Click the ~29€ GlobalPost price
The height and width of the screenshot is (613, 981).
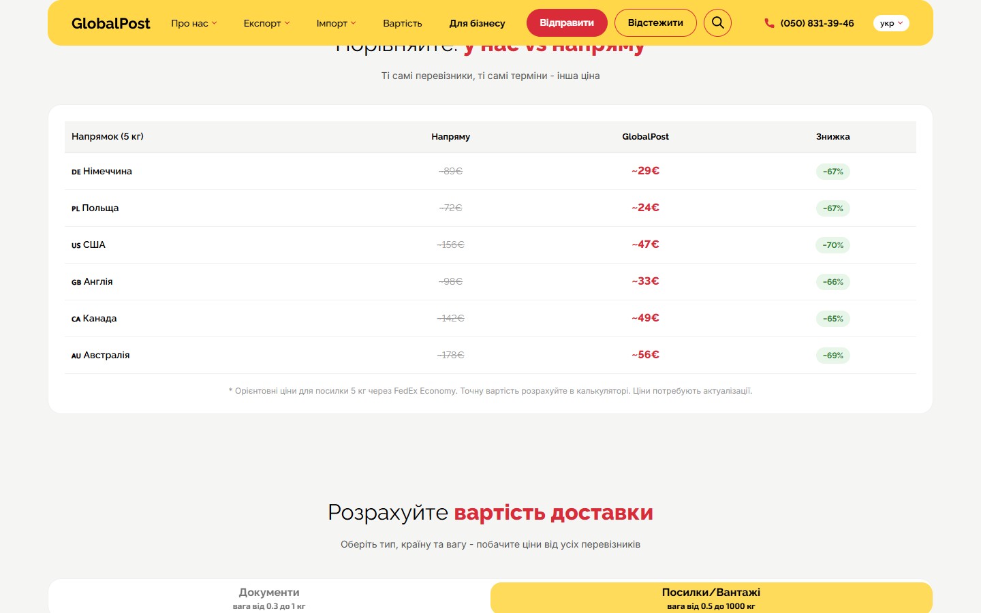[645, 171]
